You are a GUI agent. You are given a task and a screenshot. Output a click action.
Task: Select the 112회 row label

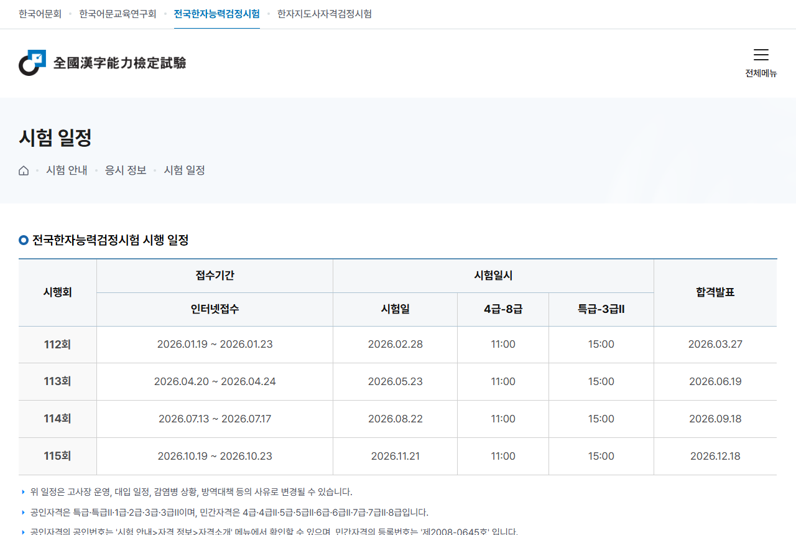pos(57,345)
